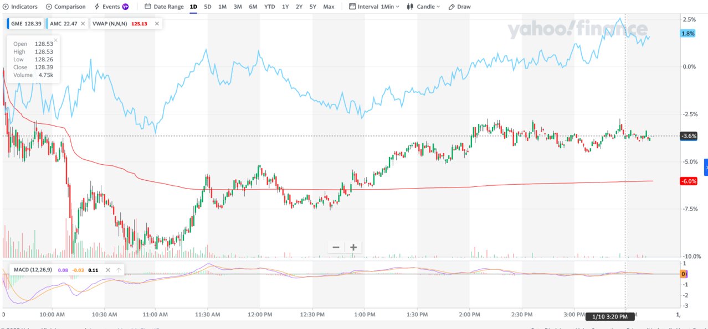708x329 pixels.
Task: Close the Open/High/Low/Close info box
Action: (55, 40)
